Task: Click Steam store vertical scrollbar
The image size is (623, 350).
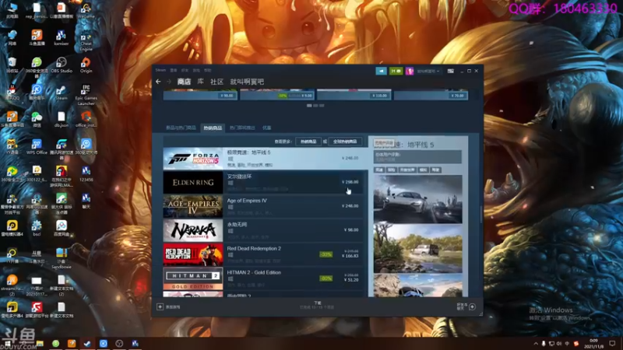Action: pyautogui.click(x=481, y=215)
